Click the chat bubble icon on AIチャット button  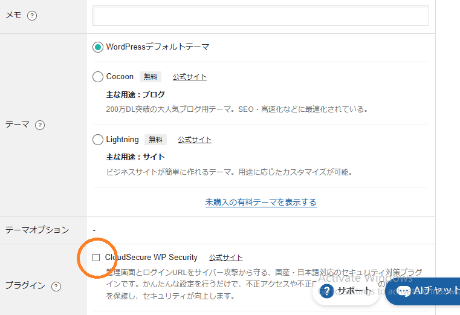[x=403, y=291]
